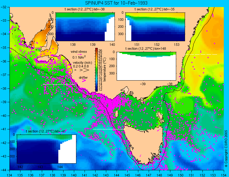This screenshot has width=229, height=177.
Task: Click the '147' longitude tick on bottom axis
Action: pyautogui.click(x=149, y=175)
